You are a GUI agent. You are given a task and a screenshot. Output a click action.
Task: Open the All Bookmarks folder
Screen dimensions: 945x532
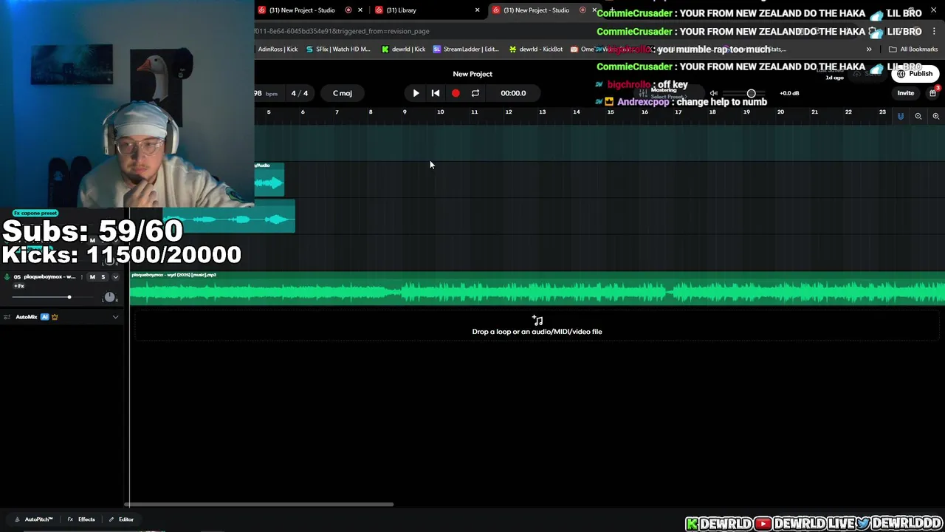913,50
